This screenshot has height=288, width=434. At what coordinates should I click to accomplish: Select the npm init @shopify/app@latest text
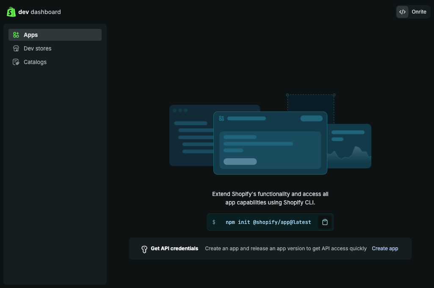click(x=268, y=222)
